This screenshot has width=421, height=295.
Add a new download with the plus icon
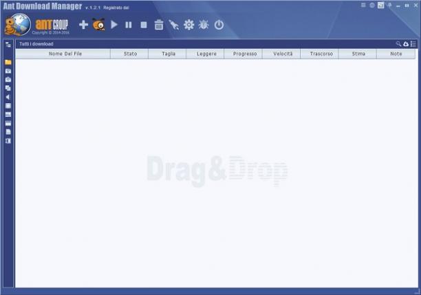[83, 25]
